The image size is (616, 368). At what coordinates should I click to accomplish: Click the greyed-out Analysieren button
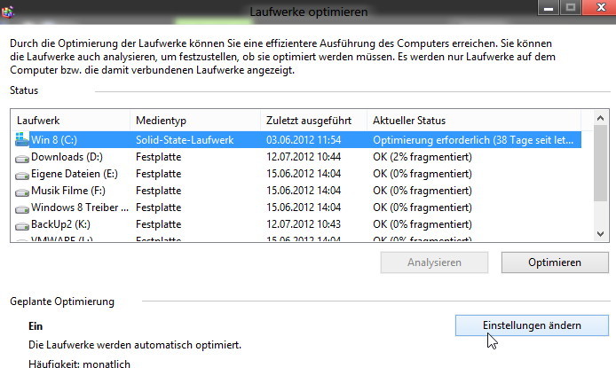click(x=434, y=262)
